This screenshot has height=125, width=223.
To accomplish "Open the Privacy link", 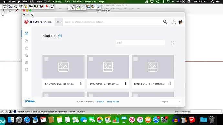I will click(101, 101).
